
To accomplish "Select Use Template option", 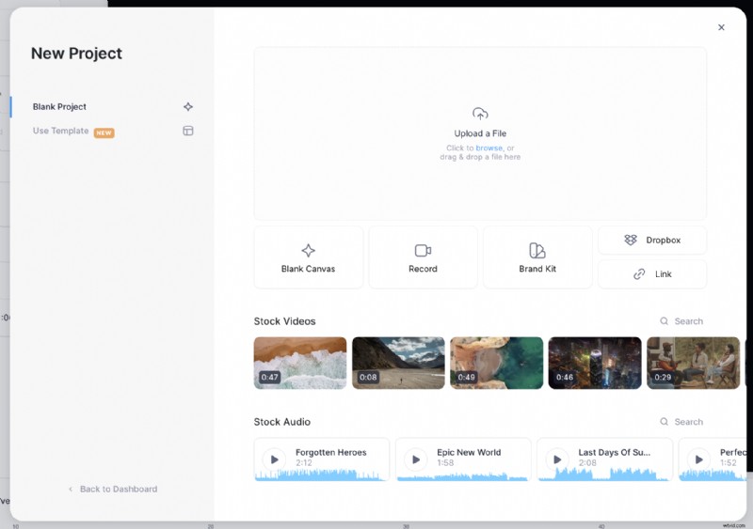I will (x=60, y=131).
